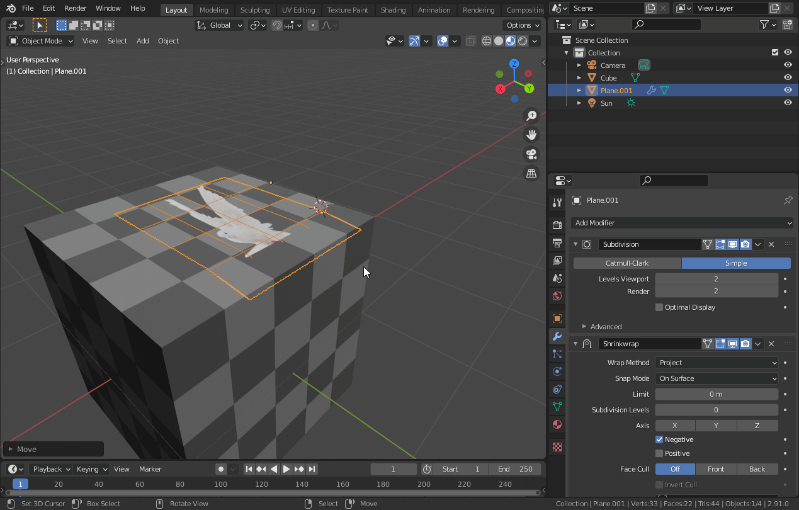Set Face Cull to Front
Screen dimensions: 799x510
coord(716,469)
